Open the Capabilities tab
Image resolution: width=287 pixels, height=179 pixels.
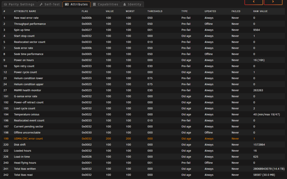click(x=106, y=4)
